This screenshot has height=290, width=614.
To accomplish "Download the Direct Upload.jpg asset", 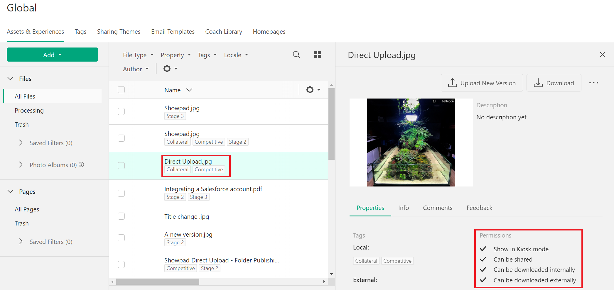I will tap(554, 83).
